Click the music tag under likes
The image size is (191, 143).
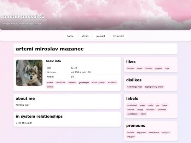[140, 68]
